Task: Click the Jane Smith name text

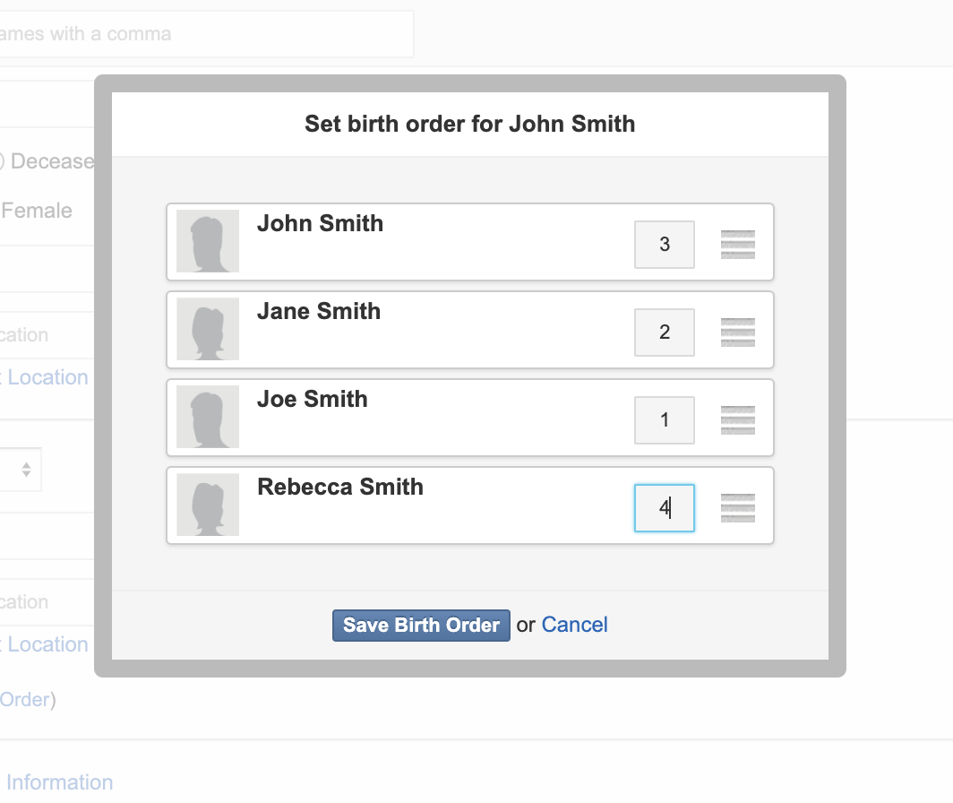Action: point(319,312)
